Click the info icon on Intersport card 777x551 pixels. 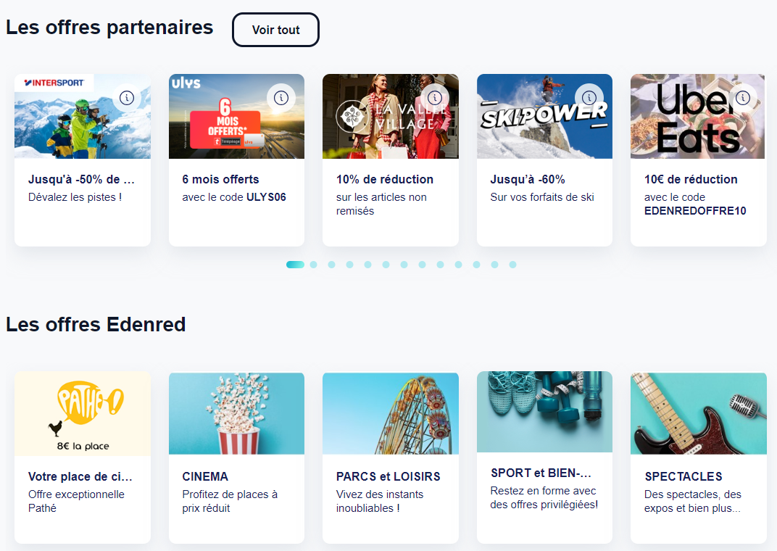(x=127, y=97)
